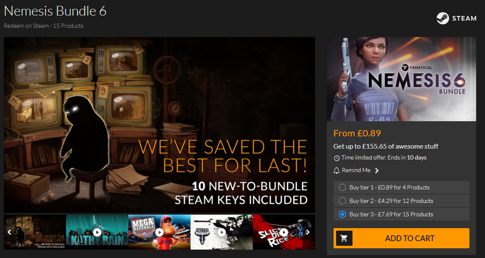
Task: Select Buy tier 1 for 4 Products
Action: click(x=401, y=187)
